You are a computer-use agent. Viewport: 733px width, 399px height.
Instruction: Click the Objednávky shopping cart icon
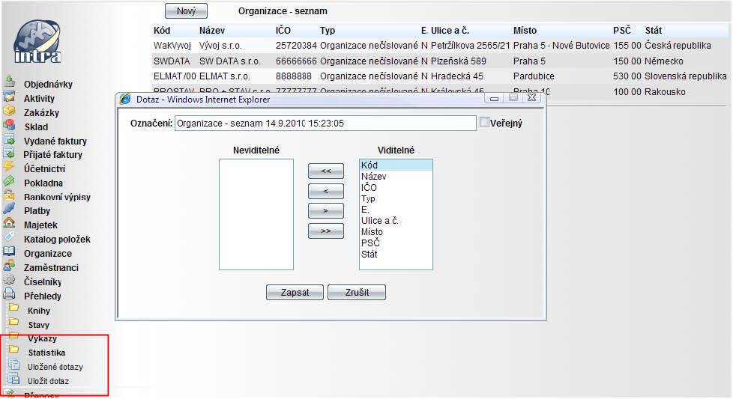pyautogui.click(x=9, y=83)
